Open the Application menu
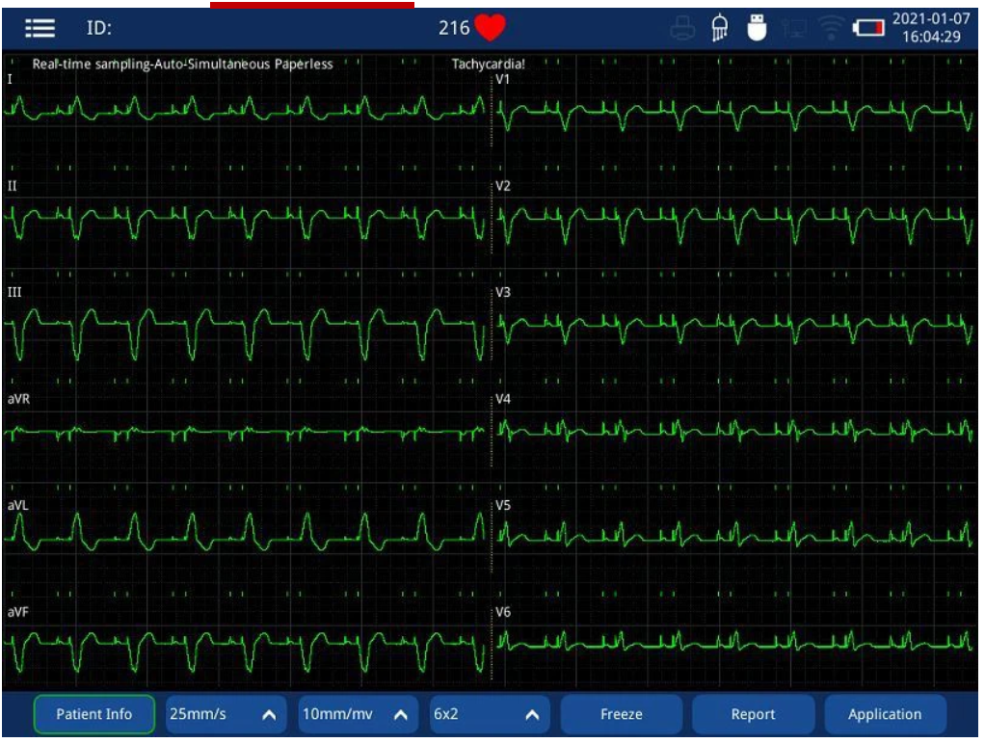This screenshot has width=985, height=743. point(884,715)
